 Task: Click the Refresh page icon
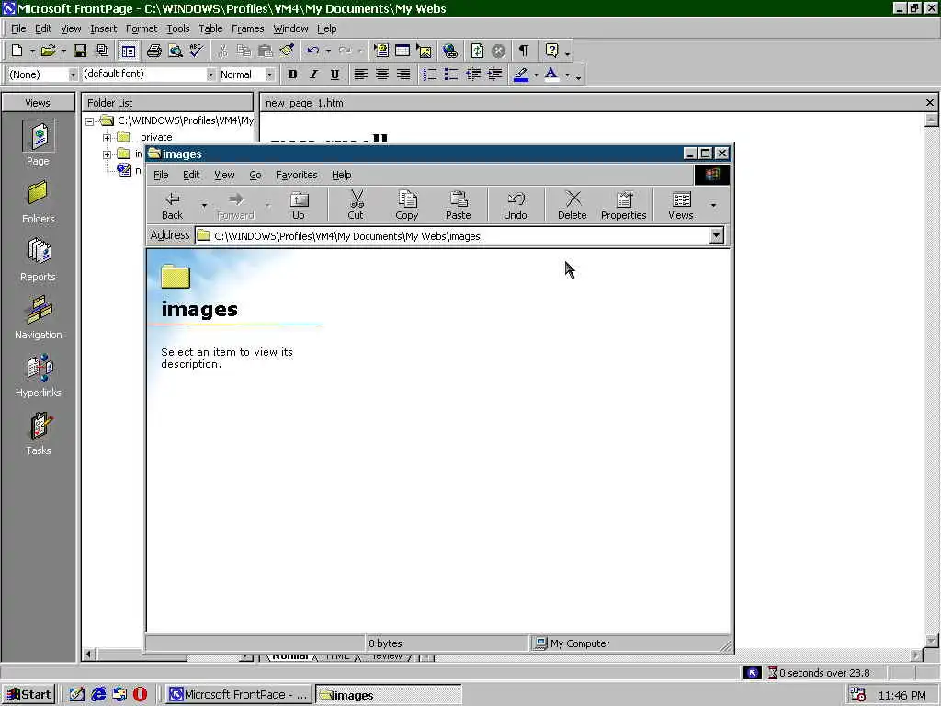coord(477,51)
